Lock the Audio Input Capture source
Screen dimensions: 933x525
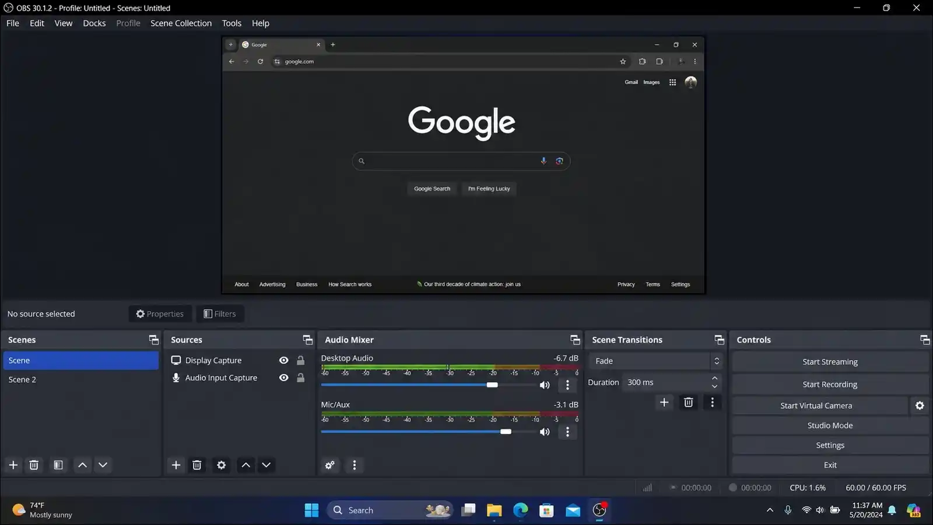301,378
